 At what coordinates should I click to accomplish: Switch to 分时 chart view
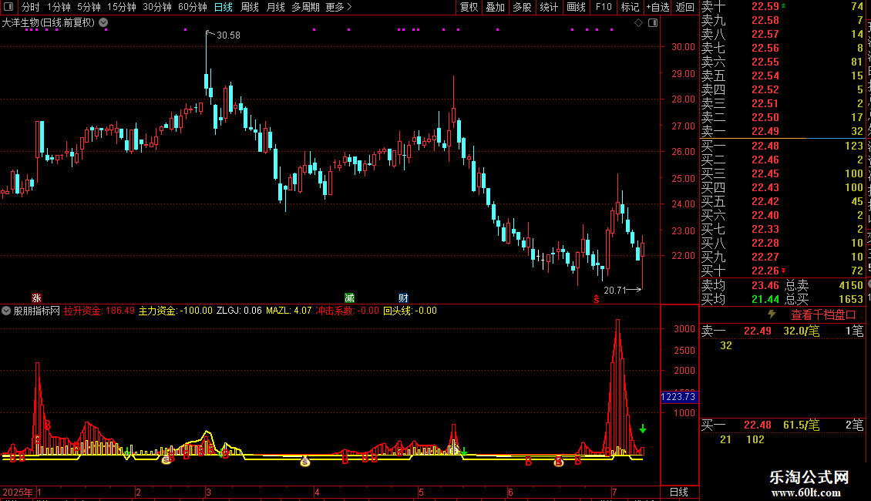click(31, 7)
